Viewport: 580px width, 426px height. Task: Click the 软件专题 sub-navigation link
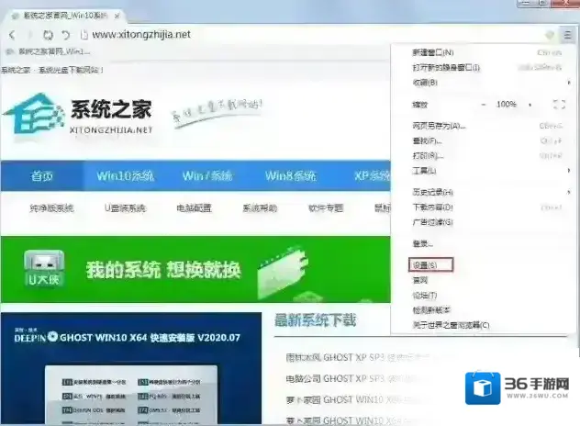point(326,208)
